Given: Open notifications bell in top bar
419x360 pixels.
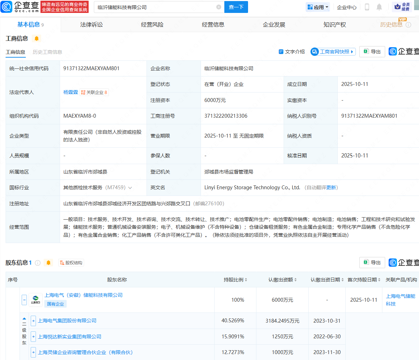Looking at the screenshot, I should click(x=379, y=7).
